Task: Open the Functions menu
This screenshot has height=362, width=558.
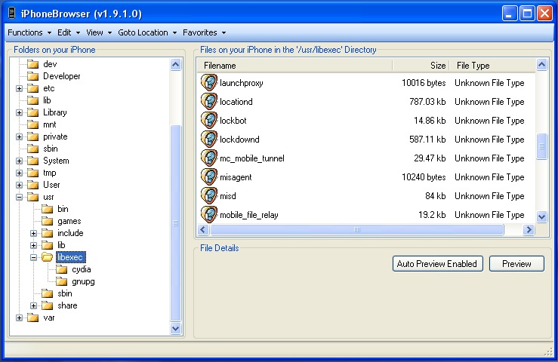Action: point(29,32)
